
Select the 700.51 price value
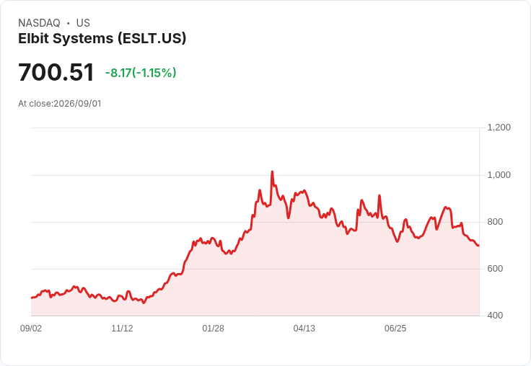click(56, 72)
